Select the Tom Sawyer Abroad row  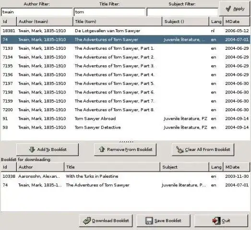click(x=126, y=119)
